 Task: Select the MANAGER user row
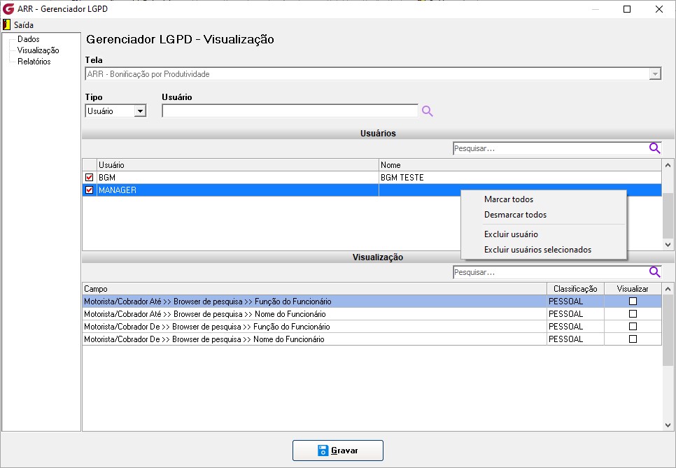(372, 190)
